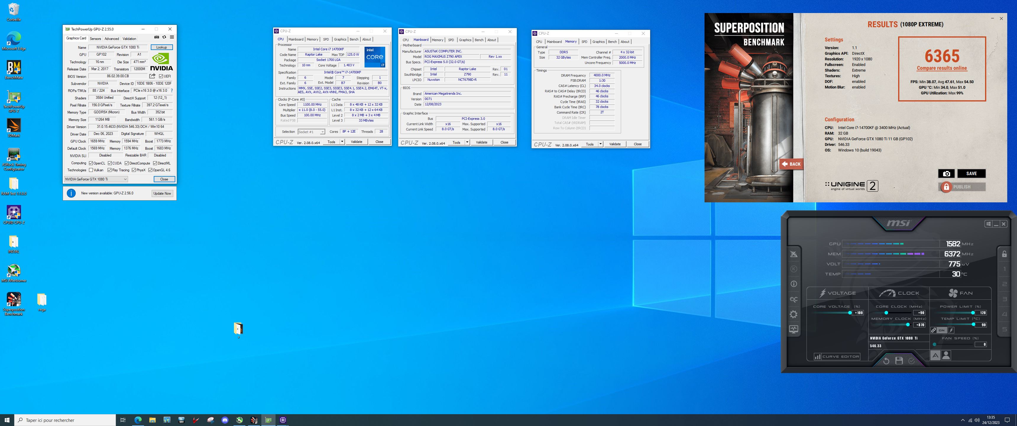Click the Bus Interface question mark icon
Viewport: 1017px width, 426px height.
[x=172, y=91]
